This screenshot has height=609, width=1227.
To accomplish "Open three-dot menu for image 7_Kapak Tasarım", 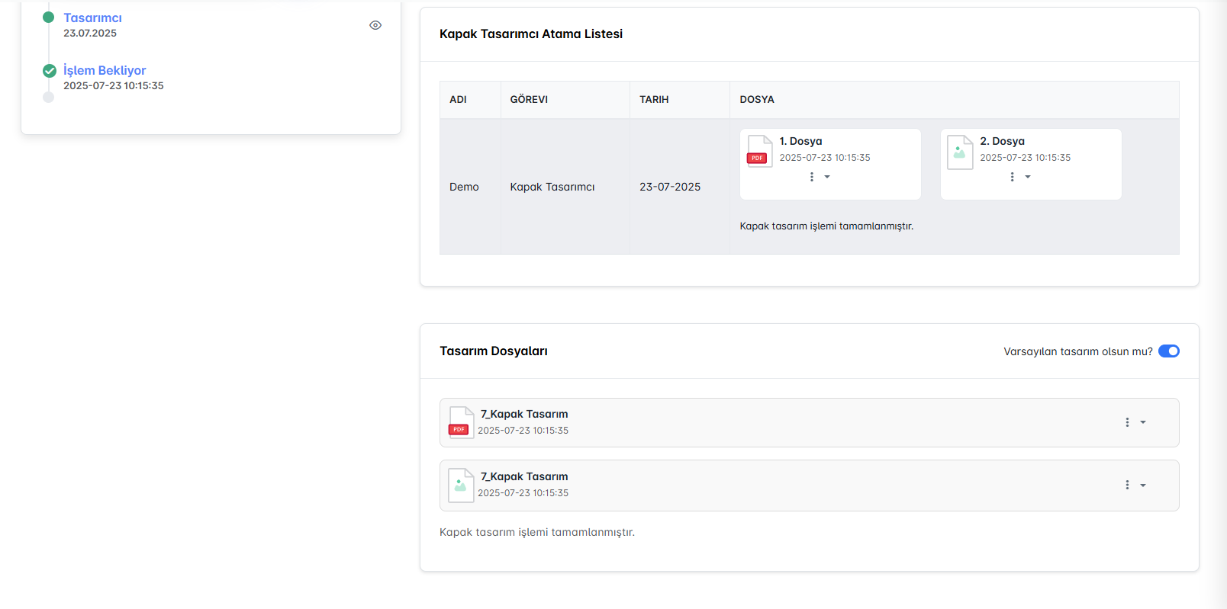I will coord(1127,485).
